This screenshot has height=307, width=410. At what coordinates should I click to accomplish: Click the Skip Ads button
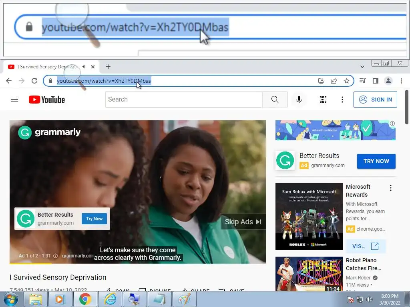(x=243, y=221)
